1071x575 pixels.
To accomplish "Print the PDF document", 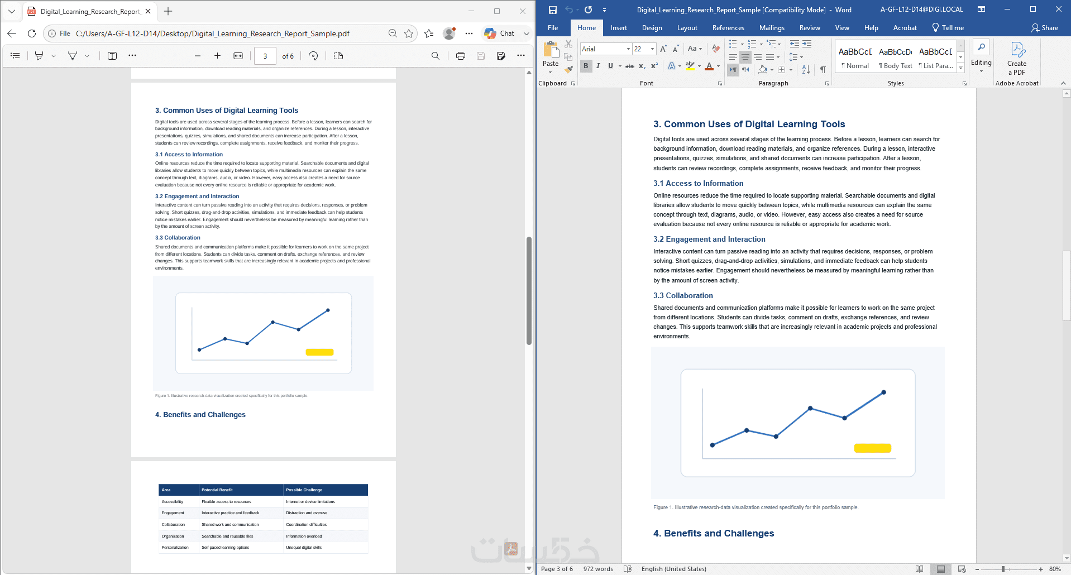I will (x=461, y=56).
